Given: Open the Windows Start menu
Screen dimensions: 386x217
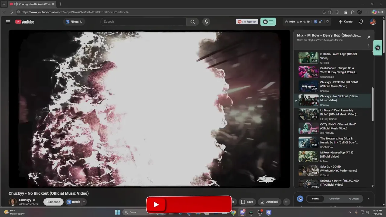Looking at the screenshot, I should point(118,212).
